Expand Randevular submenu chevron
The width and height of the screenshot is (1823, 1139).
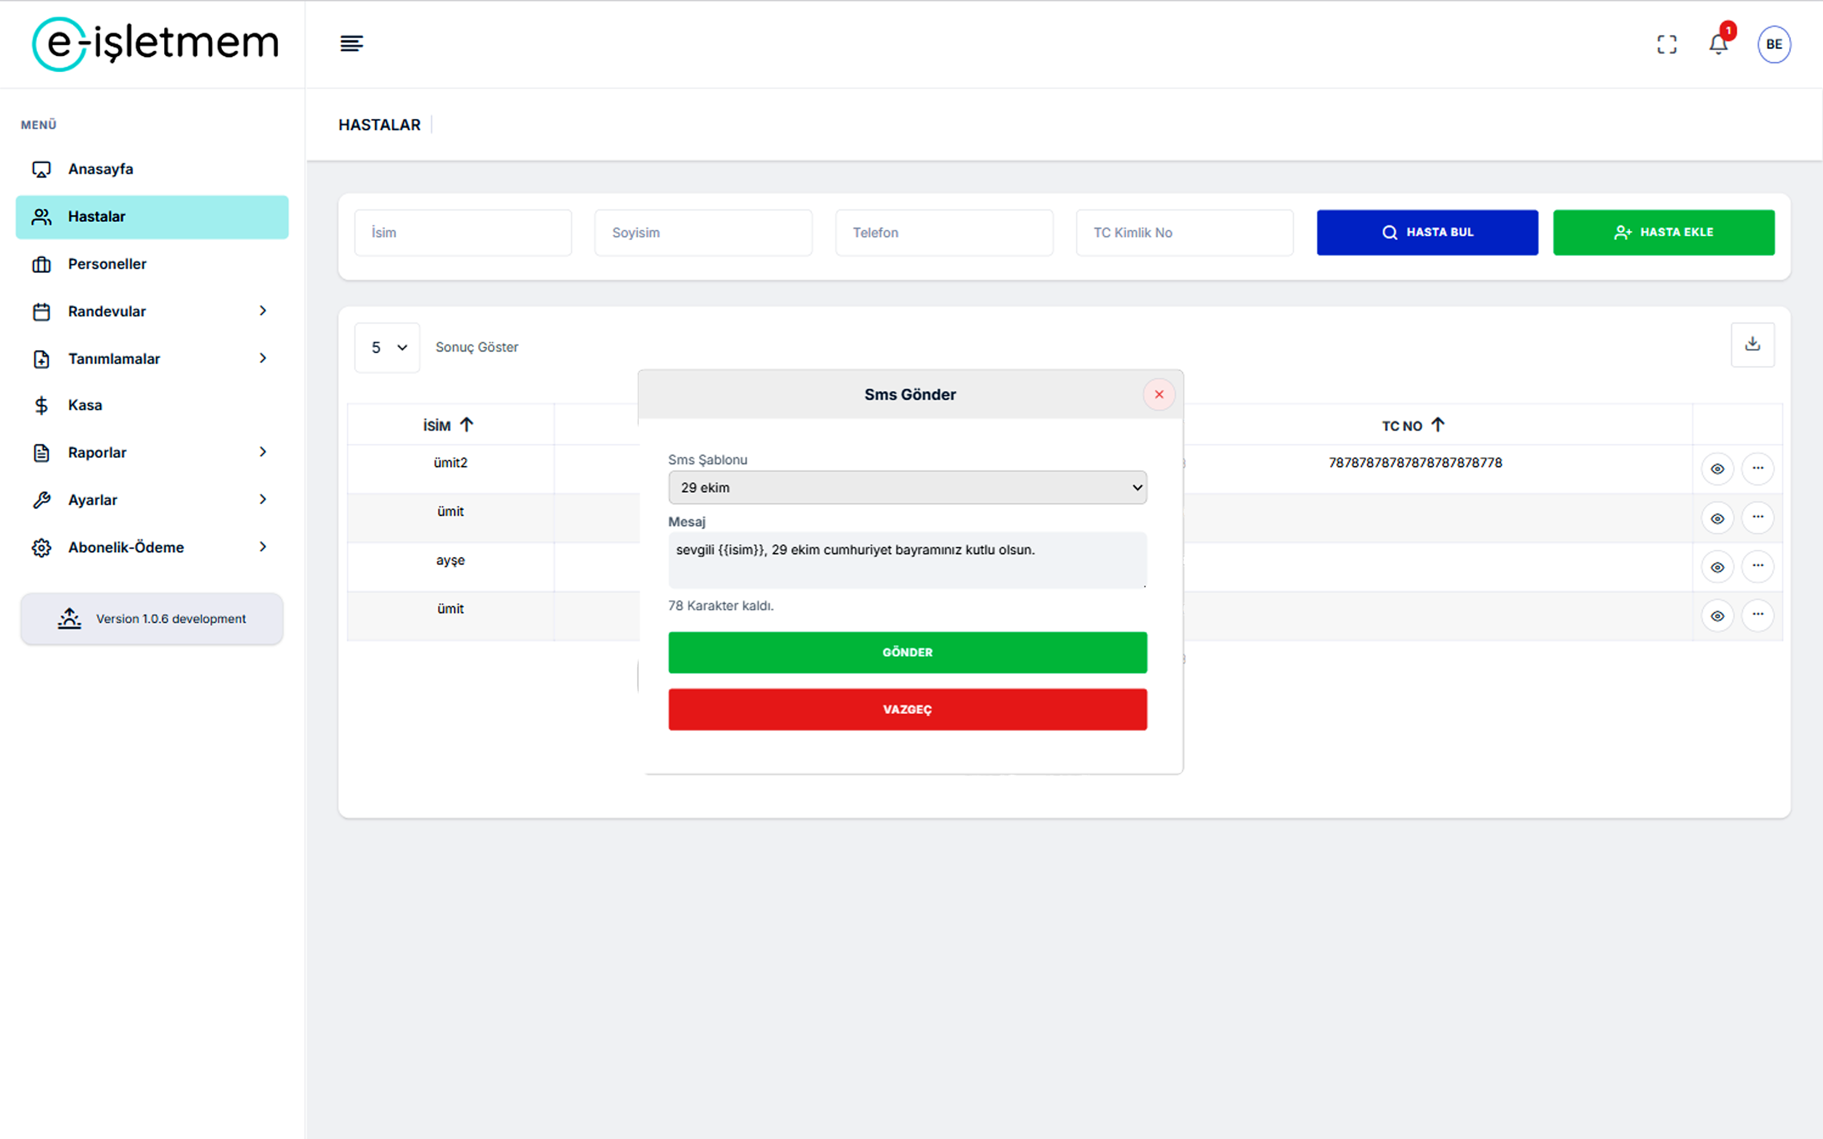[263, 311]
